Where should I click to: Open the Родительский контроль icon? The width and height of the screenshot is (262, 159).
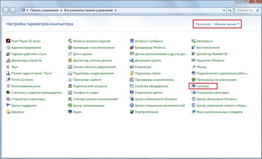click(x=70, y=86)
